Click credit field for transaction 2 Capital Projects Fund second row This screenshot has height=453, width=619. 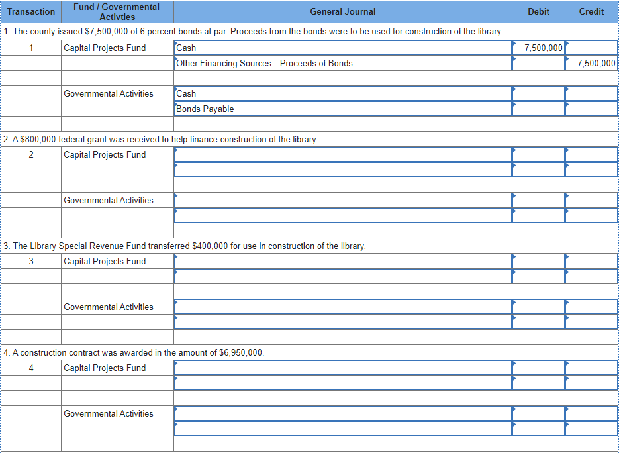591,170
